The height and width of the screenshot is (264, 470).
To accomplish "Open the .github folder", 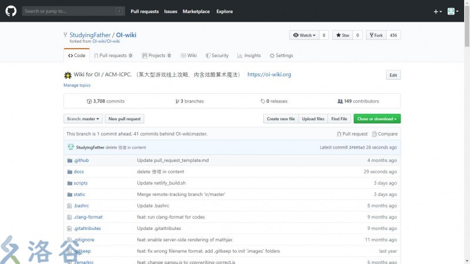I will point(81,160).
